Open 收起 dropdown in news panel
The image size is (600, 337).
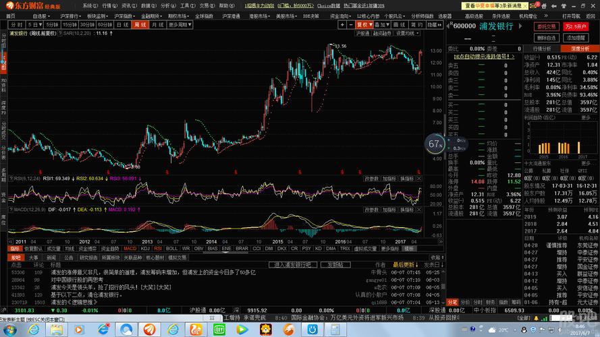437,257
